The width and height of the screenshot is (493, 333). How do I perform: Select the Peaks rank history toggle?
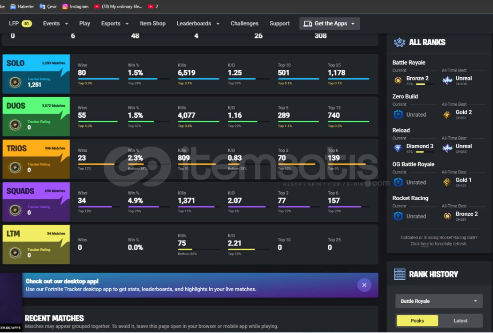tap(417, 321)
